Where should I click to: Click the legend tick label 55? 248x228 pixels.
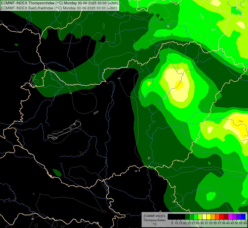tap(241, 223)
